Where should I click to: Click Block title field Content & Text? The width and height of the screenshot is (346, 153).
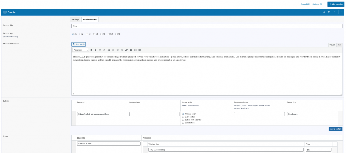(109, 144)
